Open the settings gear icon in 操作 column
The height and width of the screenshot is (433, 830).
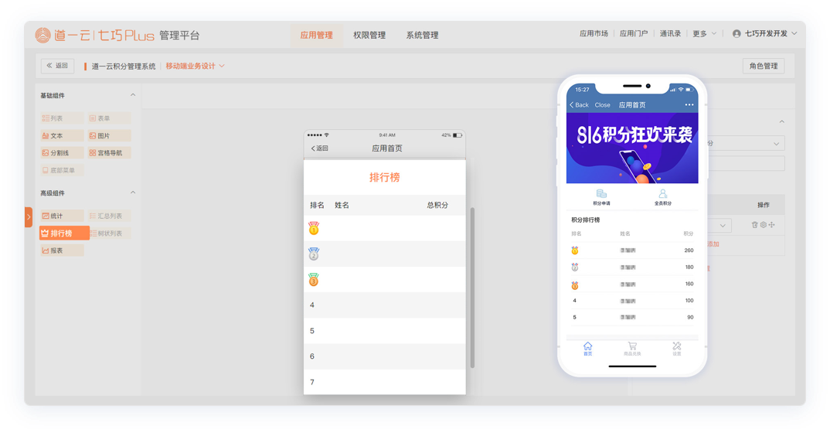tap(764, 225)
